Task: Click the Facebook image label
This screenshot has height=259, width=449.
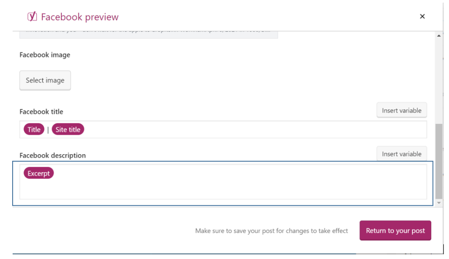Action: (45, 55)
